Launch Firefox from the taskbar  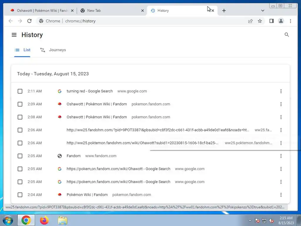point(44,220)
